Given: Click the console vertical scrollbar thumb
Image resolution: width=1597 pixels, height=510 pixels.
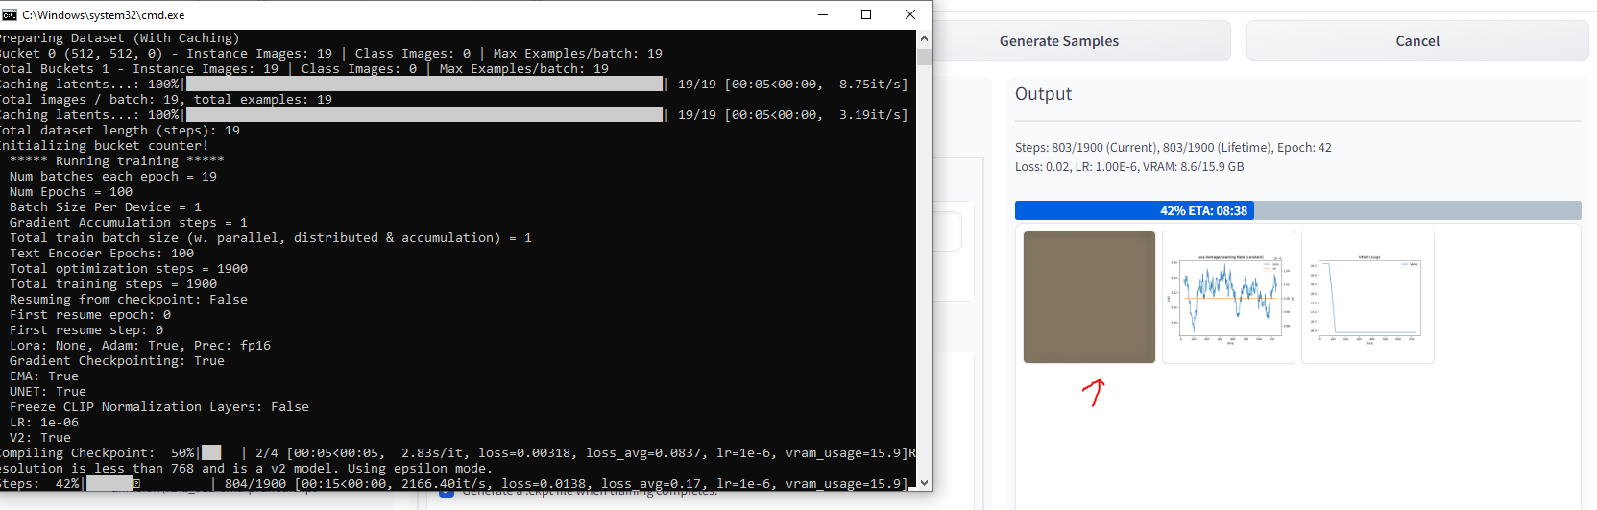Looking at the screenshot, I should 924,57.
